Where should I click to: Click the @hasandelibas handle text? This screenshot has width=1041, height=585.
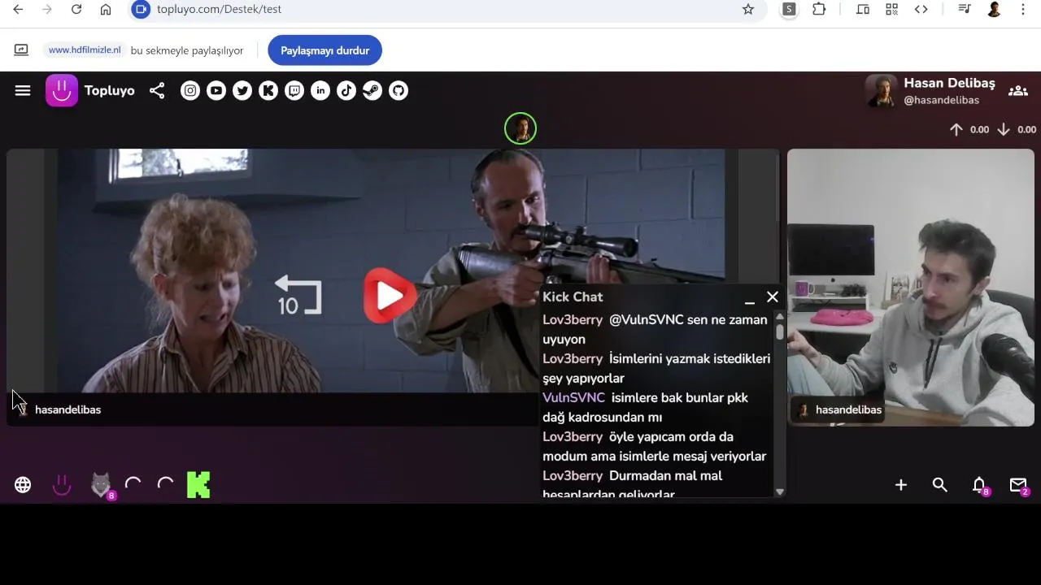941,100
